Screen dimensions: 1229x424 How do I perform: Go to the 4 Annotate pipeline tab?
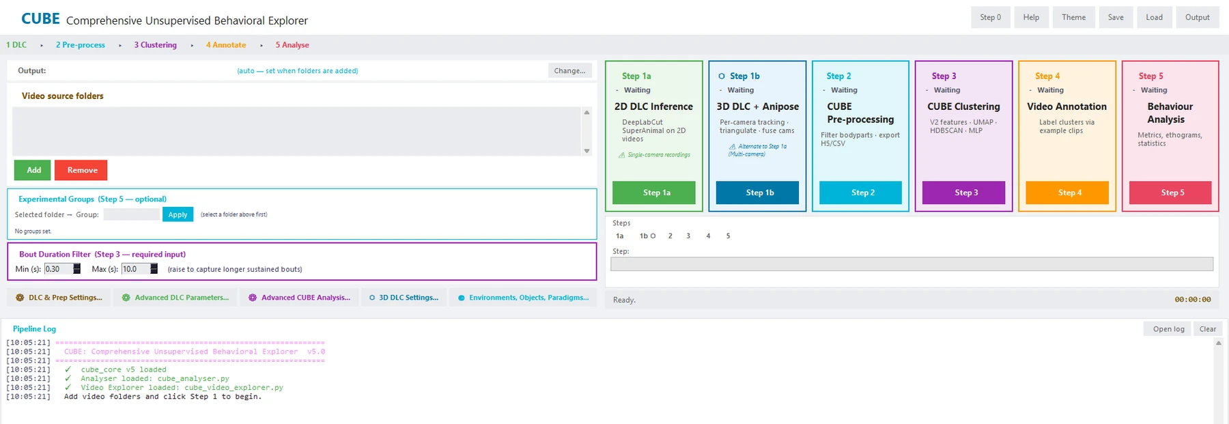pos(226,45)
